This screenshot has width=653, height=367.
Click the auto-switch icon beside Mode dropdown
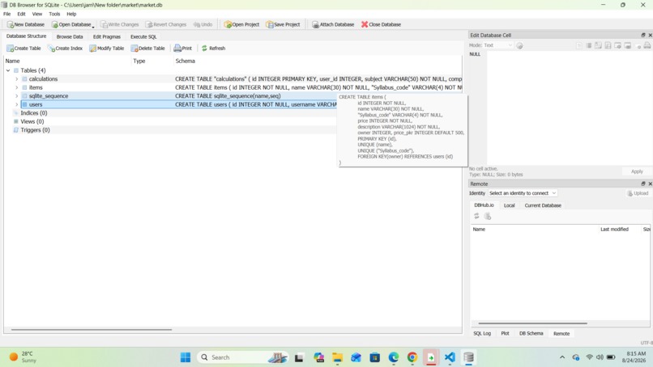(519, 45)
